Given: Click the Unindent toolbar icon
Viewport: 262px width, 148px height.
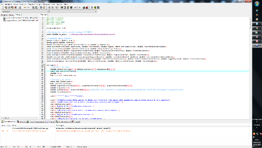Looking at the screenshot, I should 44,8.
